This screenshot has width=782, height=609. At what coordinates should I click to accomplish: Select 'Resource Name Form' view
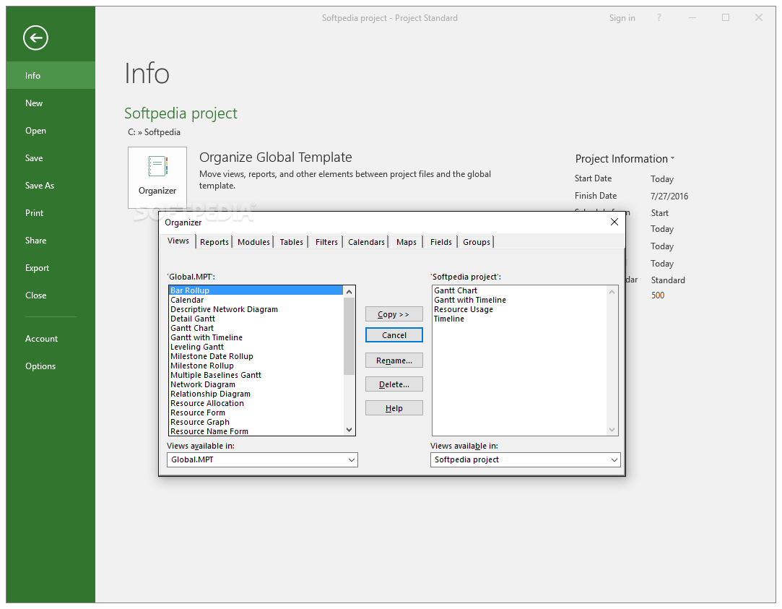[256, 431]
